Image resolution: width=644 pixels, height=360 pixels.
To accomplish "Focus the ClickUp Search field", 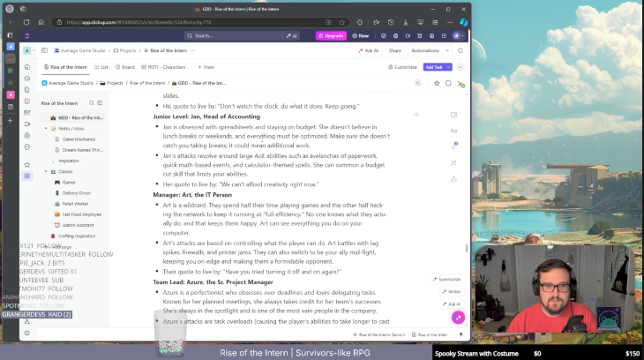I will pos(233,36).
